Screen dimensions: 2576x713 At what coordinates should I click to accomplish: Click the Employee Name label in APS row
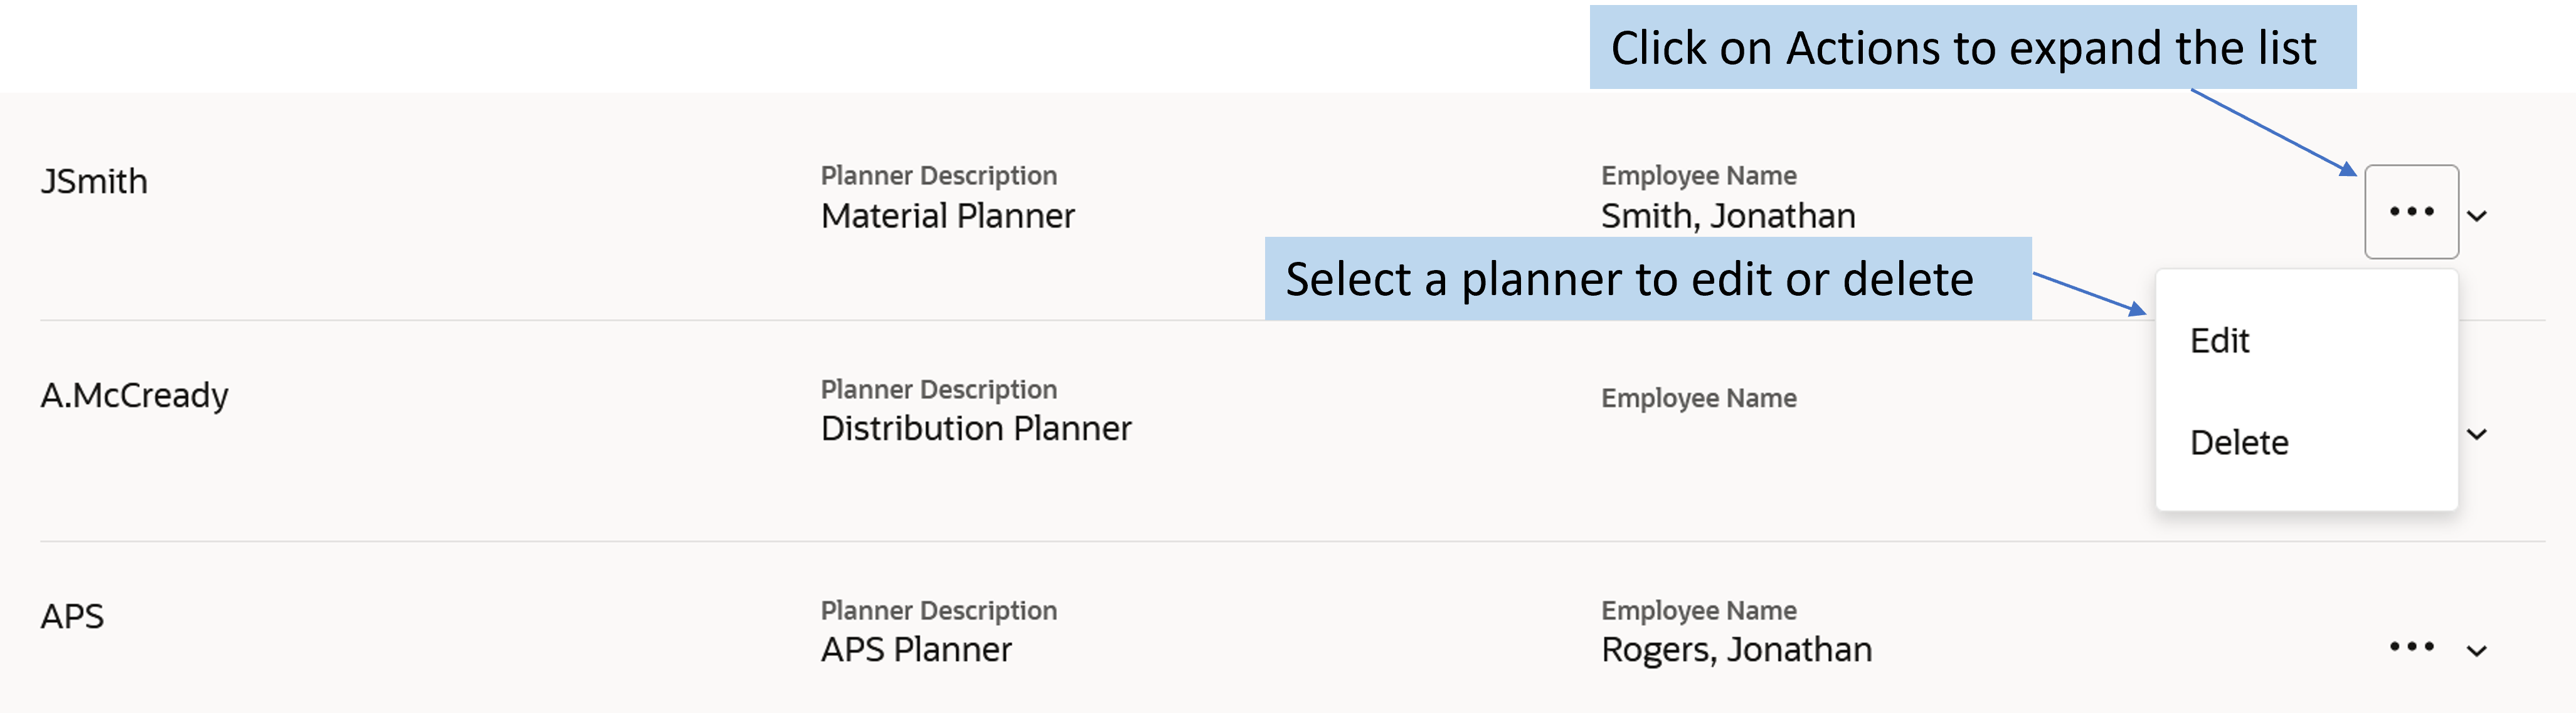tap(1699, 610)
